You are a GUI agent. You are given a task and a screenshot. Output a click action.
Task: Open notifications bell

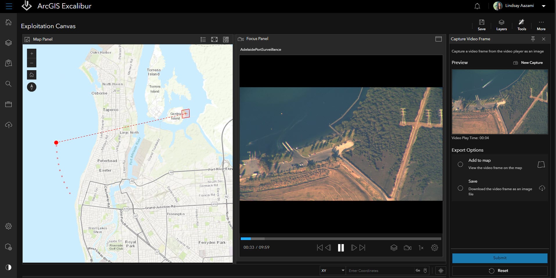click(x=477, y=6)
